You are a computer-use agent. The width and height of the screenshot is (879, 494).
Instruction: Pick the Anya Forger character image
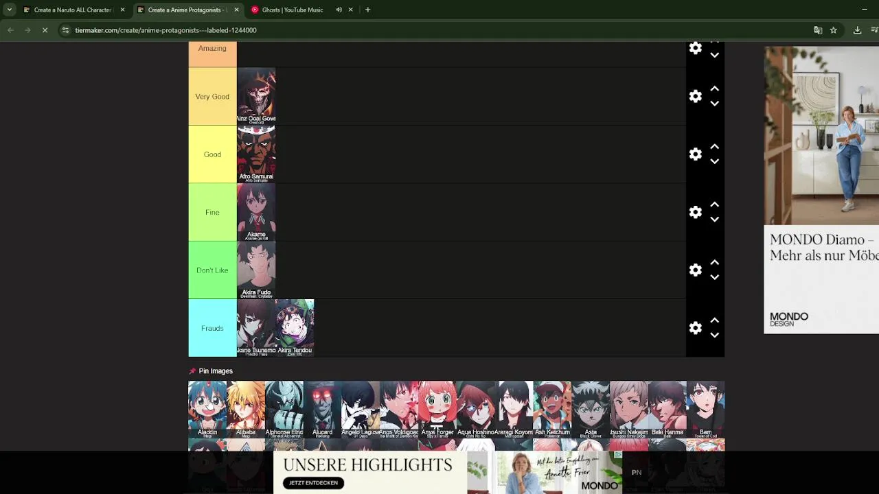coord(437,410)
